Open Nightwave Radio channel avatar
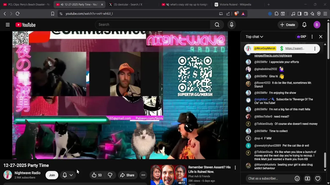This screenshot has height=185, width=330. [8, 175]
